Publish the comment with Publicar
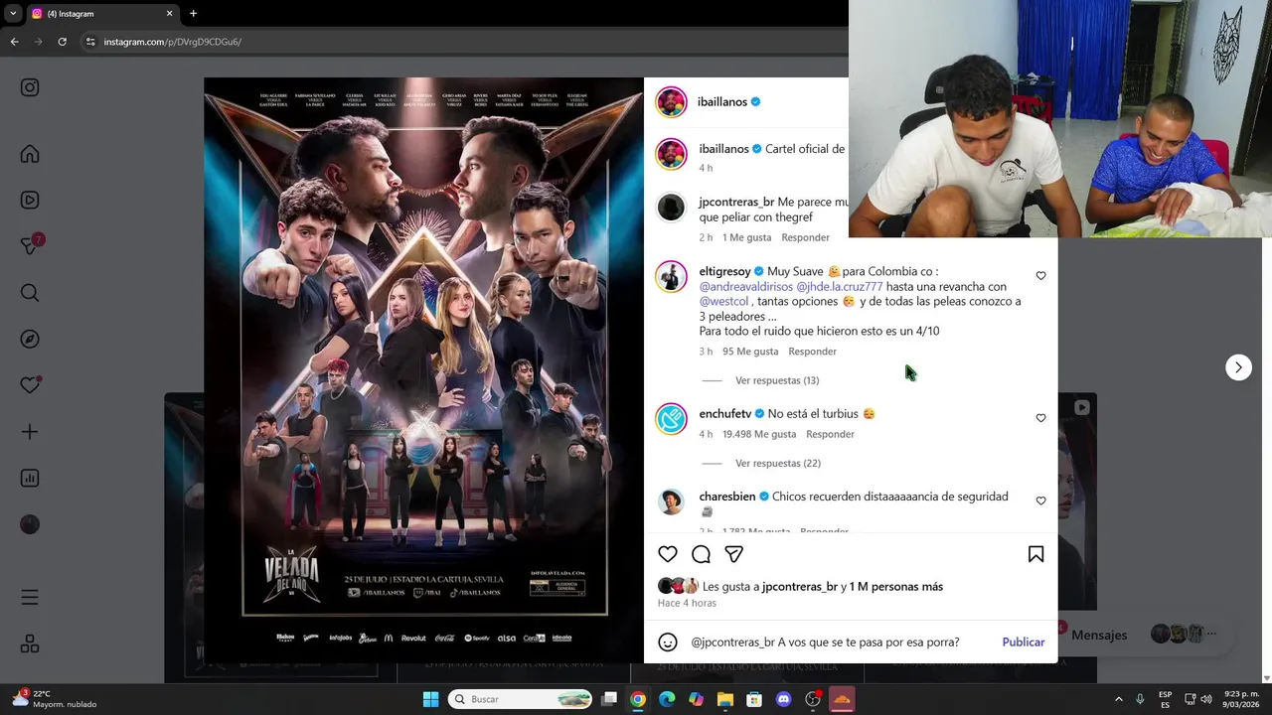The height and width of the screenshot is (715, 1272). [1024, 643]
